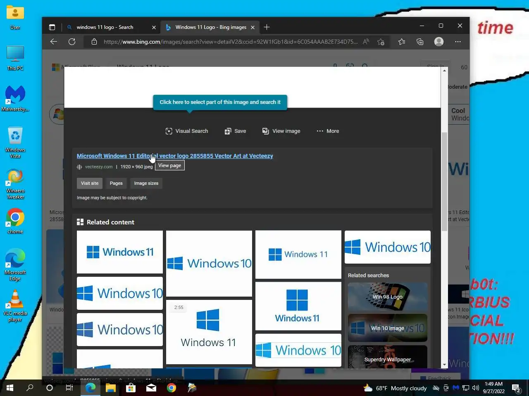The image size is (529, 396).
Task: Open taskbar Search magnifier
Action: tap(30, 388)
